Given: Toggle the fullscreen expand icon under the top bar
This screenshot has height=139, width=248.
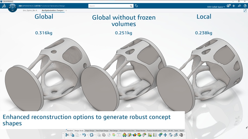Looking at the screenshot, I should [245, 10].
